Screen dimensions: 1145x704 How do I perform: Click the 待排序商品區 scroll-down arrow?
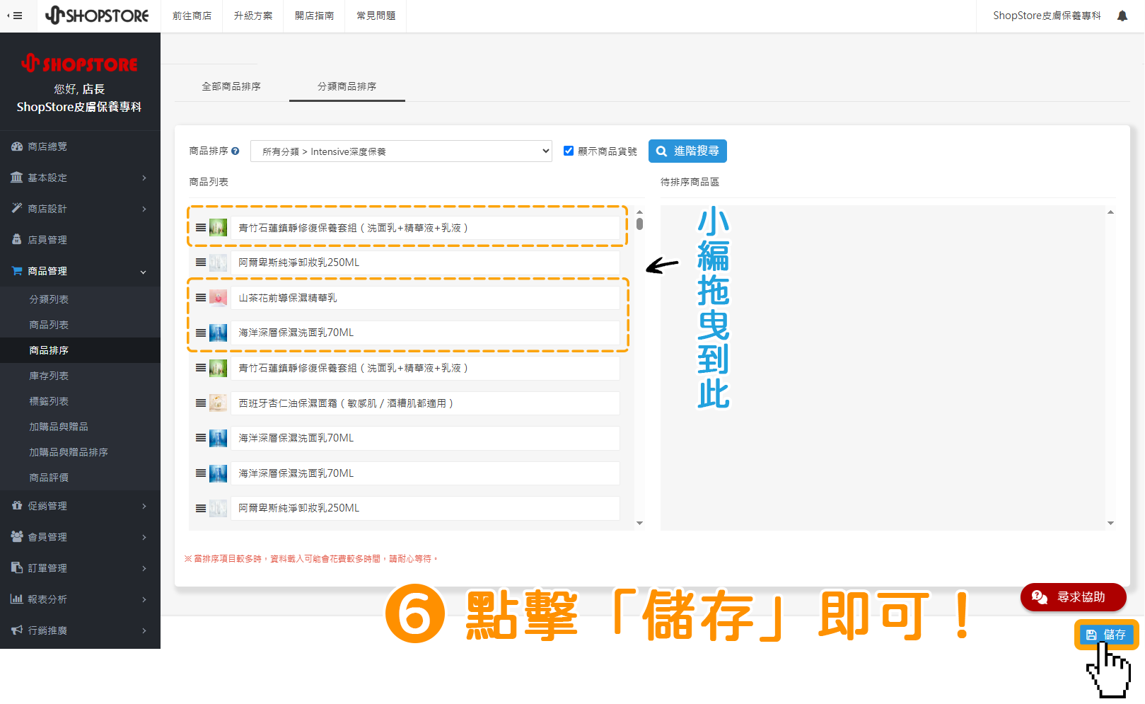(1110, 524)
